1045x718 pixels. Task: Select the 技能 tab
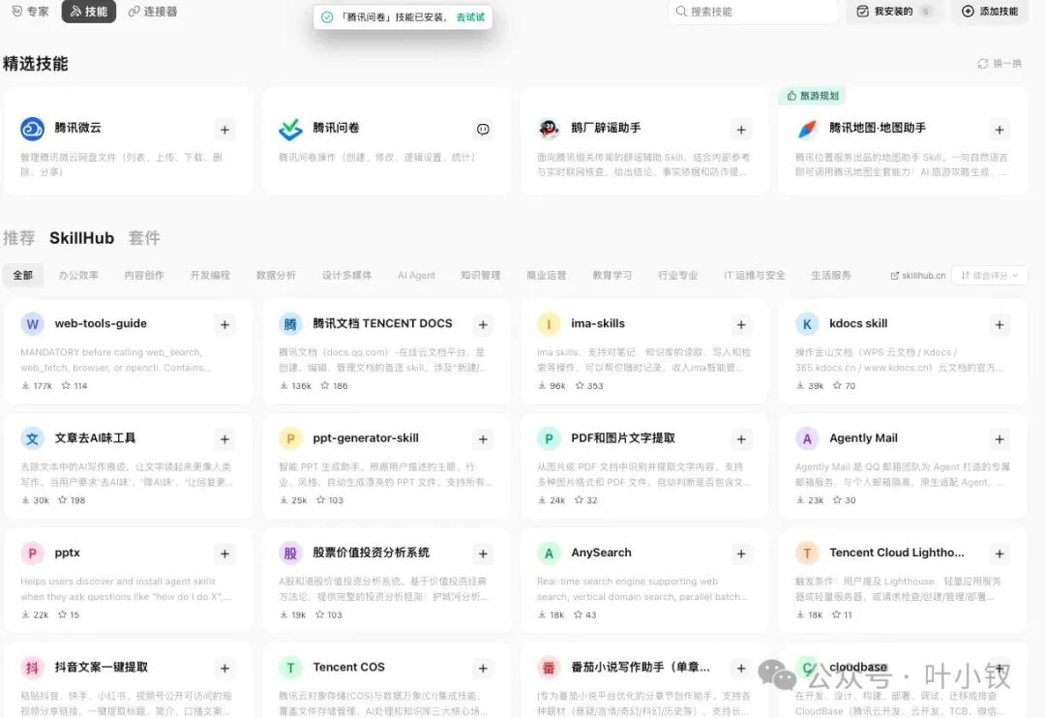pyautogui.click(x=89, y=12)
